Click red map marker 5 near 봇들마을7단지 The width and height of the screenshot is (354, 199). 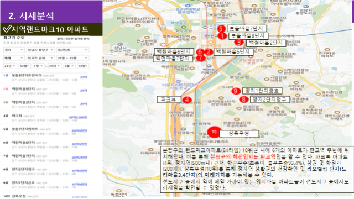pyautogui.click(x=221, y=29)
